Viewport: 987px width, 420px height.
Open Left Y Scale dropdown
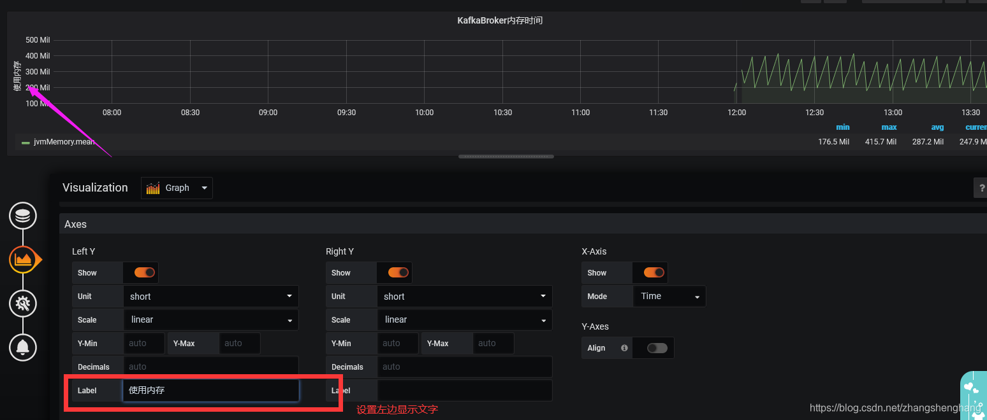210,320
